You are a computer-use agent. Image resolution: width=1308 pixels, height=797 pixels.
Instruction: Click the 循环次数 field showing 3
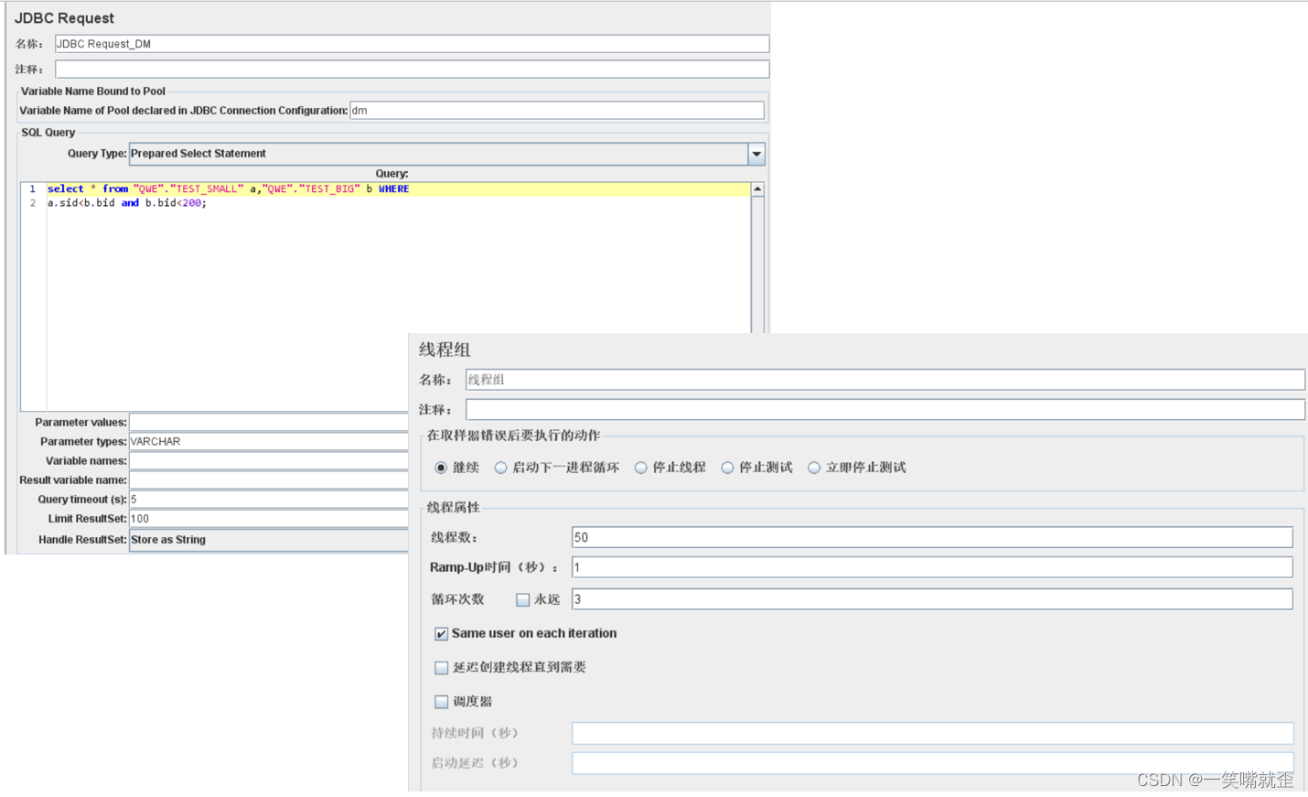(x=932, y=599)
